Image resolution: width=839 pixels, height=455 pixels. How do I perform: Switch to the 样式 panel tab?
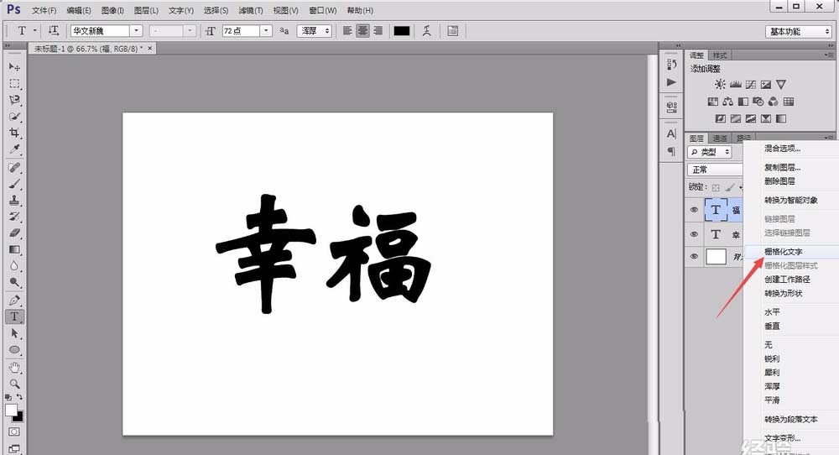720,55
